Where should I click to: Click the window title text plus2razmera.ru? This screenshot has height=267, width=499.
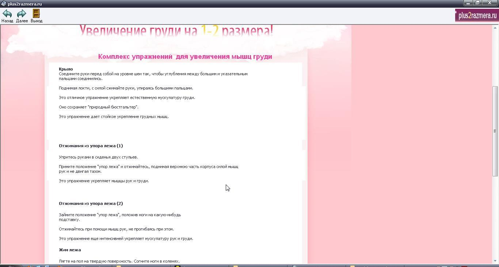click(24, 4)
